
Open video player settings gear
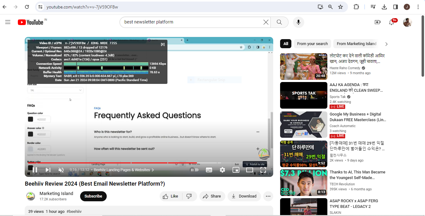(223, 170)
